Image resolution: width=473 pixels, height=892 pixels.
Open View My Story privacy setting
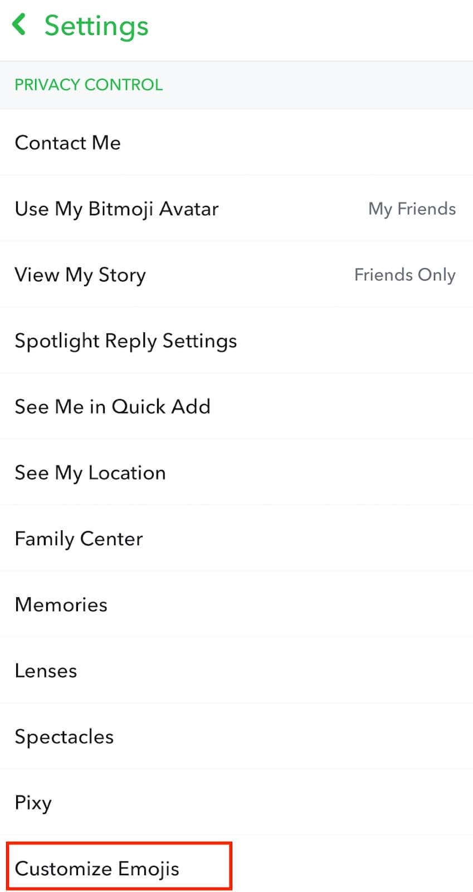(x=80, y=275)
